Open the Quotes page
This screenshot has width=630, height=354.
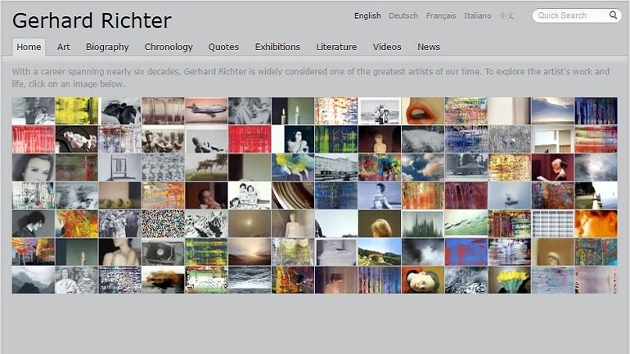point(223,47)
